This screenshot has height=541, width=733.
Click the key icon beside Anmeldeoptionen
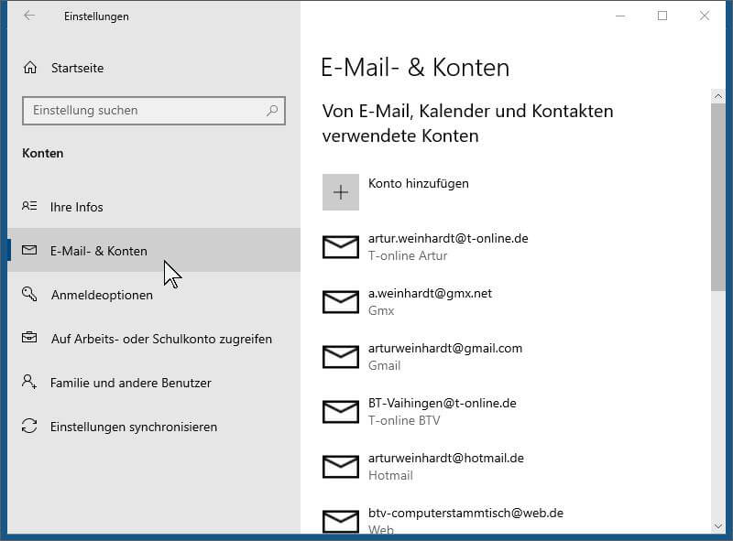pos(30,295)
